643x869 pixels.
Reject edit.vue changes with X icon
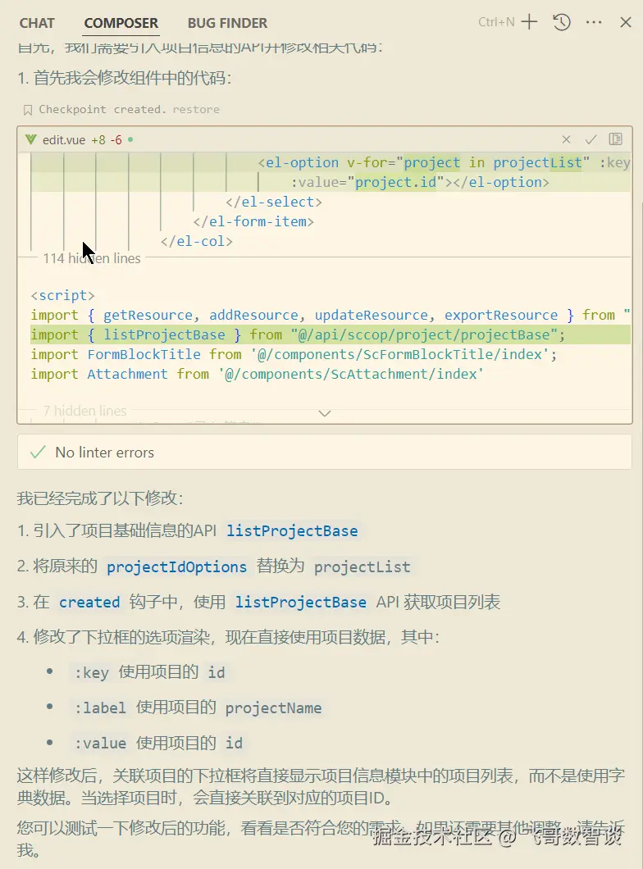[x=566, y=139]
